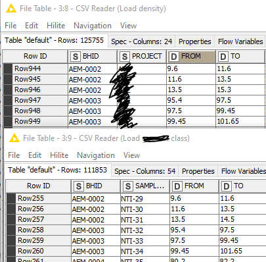Open the View menu of the Load density window
266x262 pixels.
pos(128,26)
